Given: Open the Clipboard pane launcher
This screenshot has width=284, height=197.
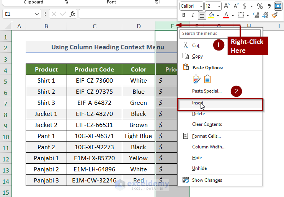Looking at the screenshot, I should pyautogui.click(x=66, y=2).
